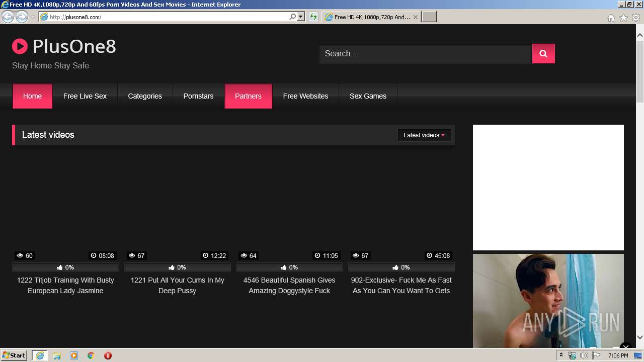The height and width of the screenshot is (362, 644).
Task: Open the video title starting with 1221
Action: tap(178, 286)
